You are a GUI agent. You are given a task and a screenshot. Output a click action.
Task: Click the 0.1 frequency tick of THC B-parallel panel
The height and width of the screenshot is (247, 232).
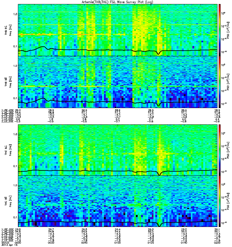coord(15,217)
